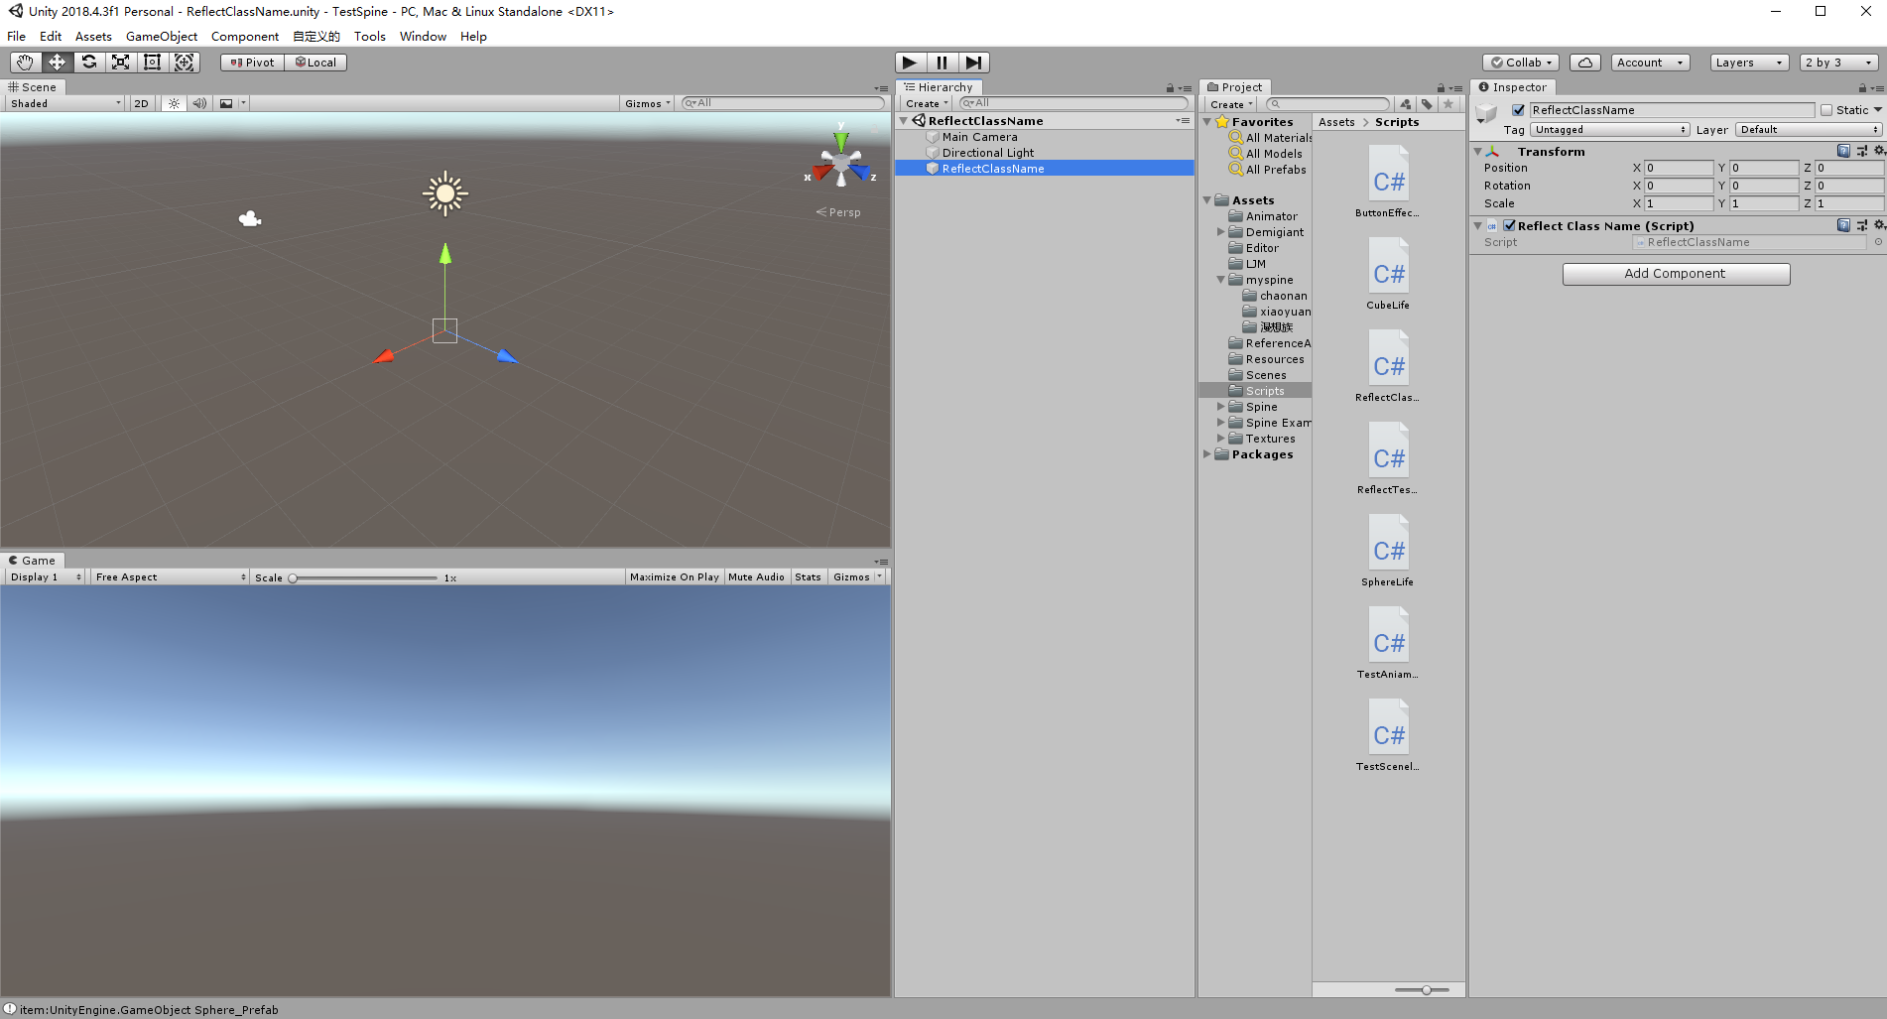Image resolution: width=1887 pixels, height=1019 pixels.
Task: Toggle scene lighting sun icon
Action: (174, 103)
